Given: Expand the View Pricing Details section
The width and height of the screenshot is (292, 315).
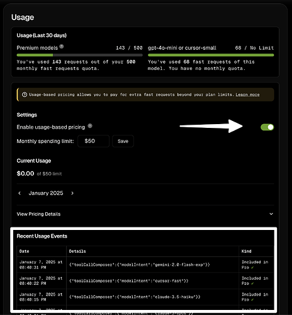Looking at the screenshot, I should tap(145, 214).
